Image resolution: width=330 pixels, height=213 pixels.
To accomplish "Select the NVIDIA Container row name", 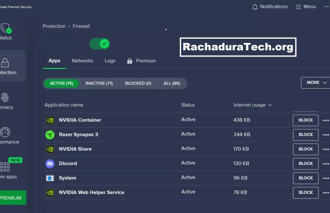I will (80, 120).
